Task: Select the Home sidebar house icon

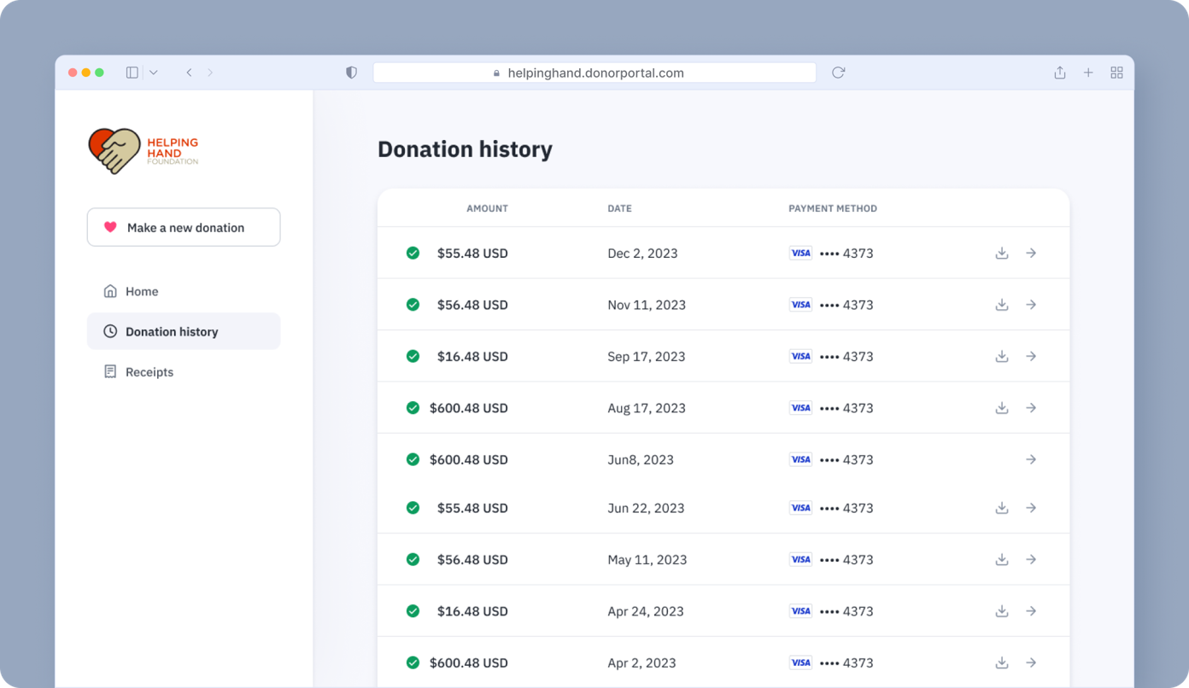Action: click(x=110, y=291)
